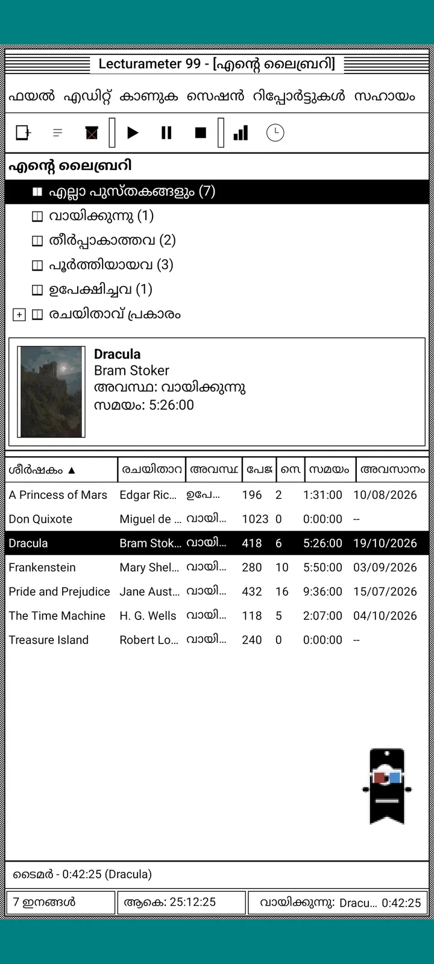Sort by അവസ്ഥ column header
The height and width of the screenshot is (964, 434).
pos(214,470)
